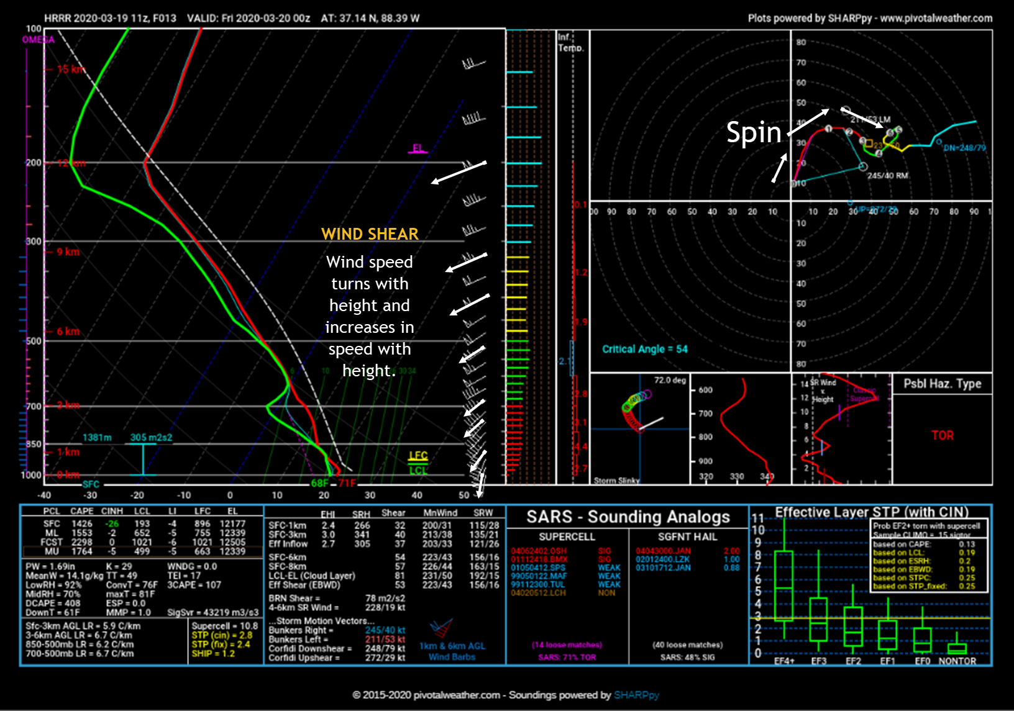Click the SUPERCELL column header
This screenshot has width=1014, height=711.
coord(567,537)
